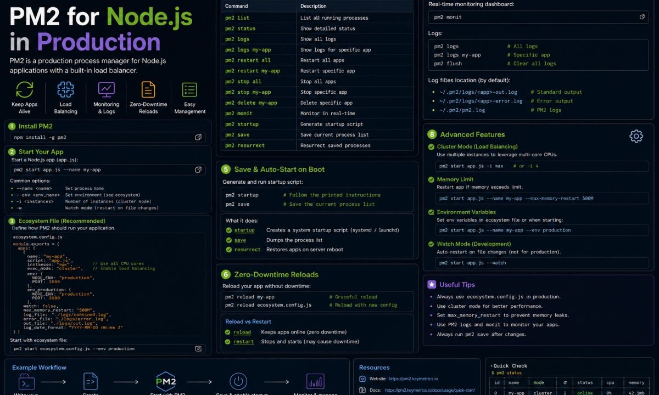659x395 pixels.
Task: Click the Save & Auto-Start on Boot heading
Action: (280, 169)
